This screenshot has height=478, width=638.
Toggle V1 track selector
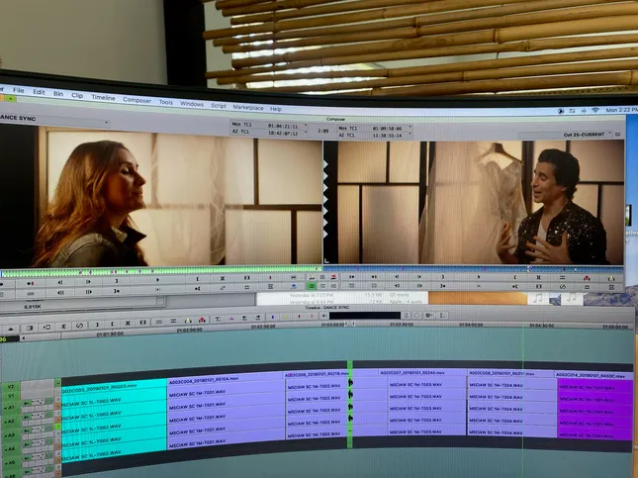coord(11,396)
